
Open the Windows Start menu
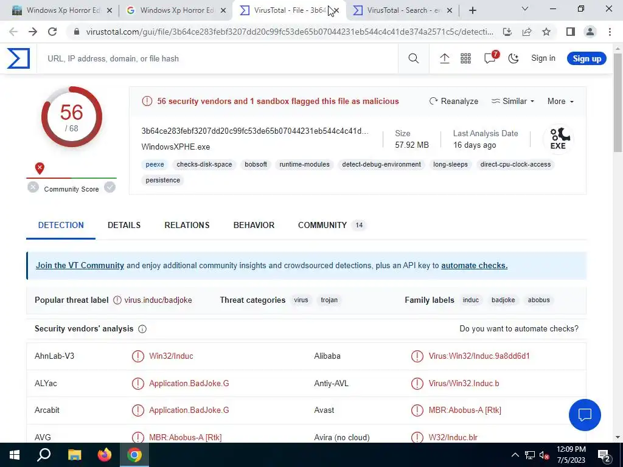pyautogui.click(x=15, y=455)
